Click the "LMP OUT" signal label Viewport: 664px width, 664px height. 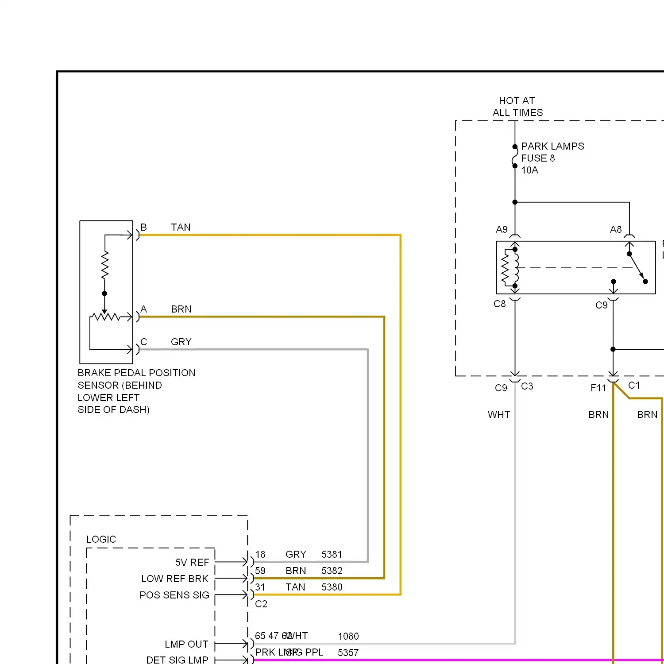click(x=186, y=644)
